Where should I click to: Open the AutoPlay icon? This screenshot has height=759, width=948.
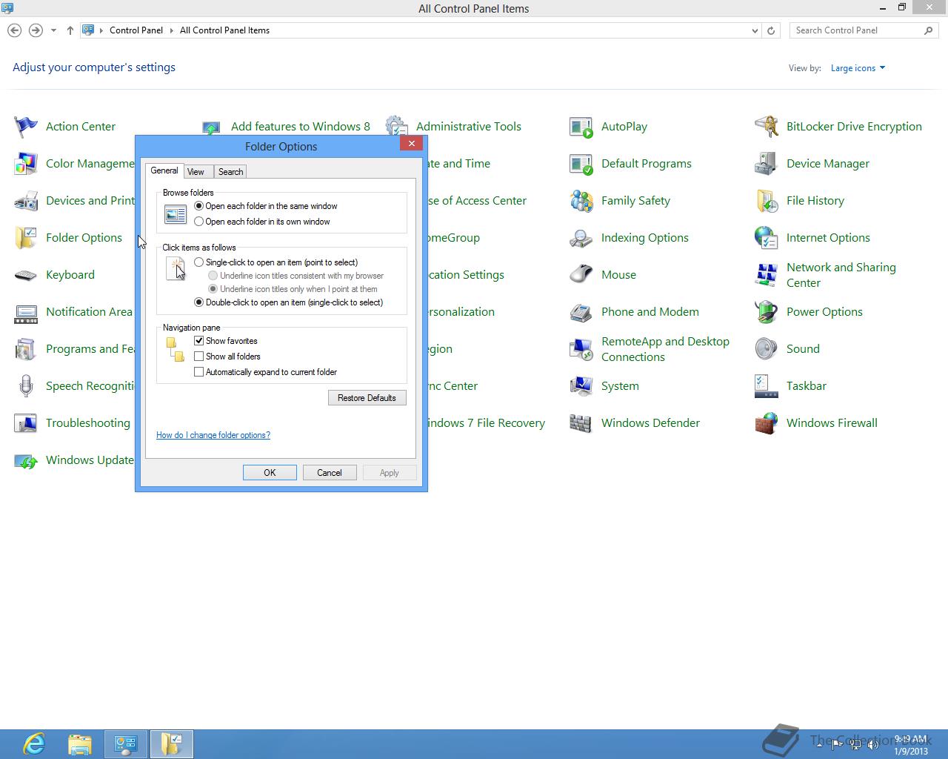(x=581, y=127)
